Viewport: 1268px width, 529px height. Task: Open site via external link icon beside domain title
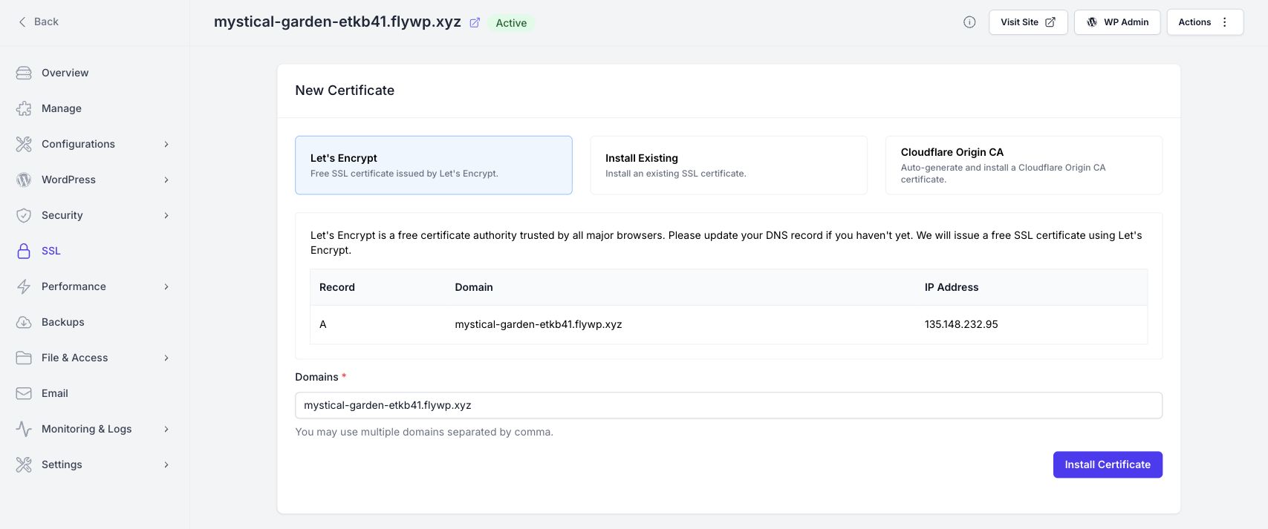click(475, 22)
